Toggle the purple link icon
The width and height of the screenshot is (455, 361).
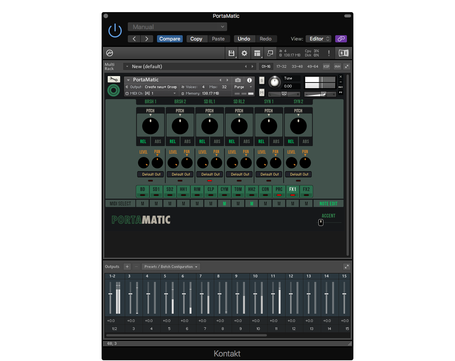pyautogui.click(x=341, y=39)
